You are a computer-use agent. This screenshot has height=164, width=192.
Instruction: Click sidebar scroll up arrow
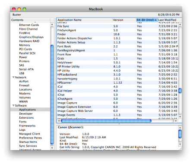[x=52, y=25]
